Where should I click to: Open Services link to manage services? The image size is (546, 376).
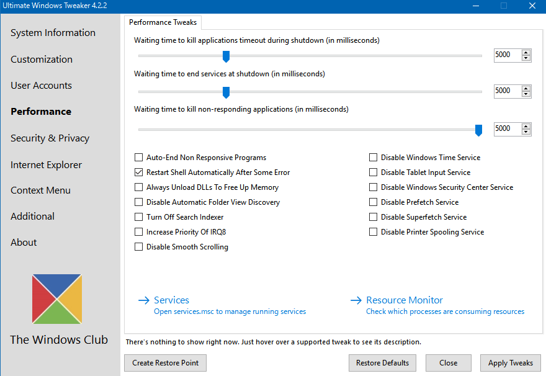click(x=171, y=300)
